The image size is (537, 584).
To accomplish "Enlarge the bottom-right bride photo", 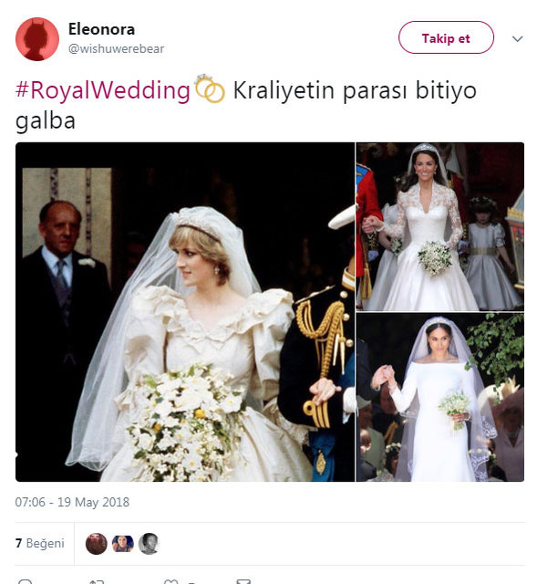I will (x=440, y=398).
